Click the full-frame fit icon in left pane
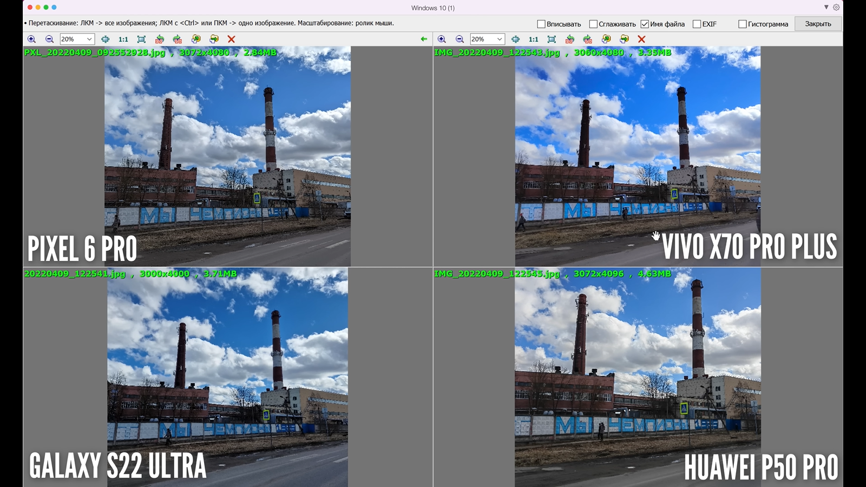 tap(141, 39)
